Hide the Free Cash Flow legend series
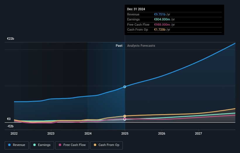Image resolution: width=240 pixels, height=153 pixels. (x=72, y=145)
